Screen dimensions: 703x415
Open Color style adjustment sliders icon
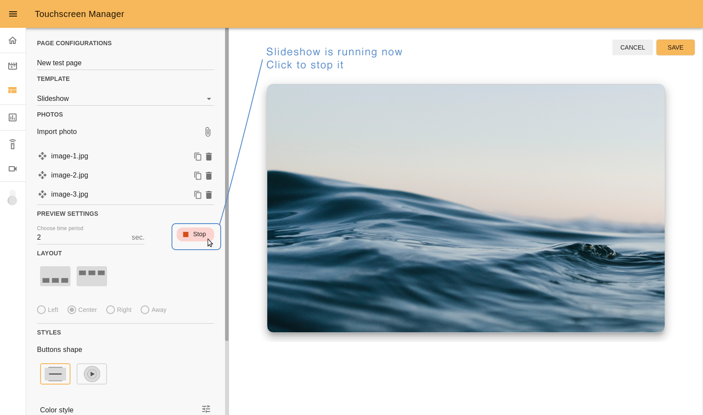[206, 409]
